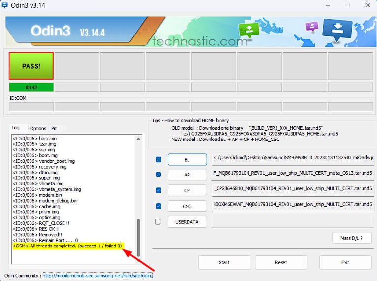Viewport: 377px width, 281px height.
Task: Click the AP file path field
Action: (x=293, y=175)
